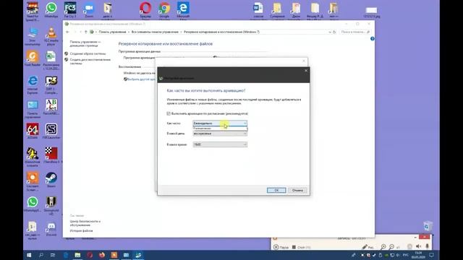
Task: Open the notification center on the taskbar
Action: (x=431, y=255)
